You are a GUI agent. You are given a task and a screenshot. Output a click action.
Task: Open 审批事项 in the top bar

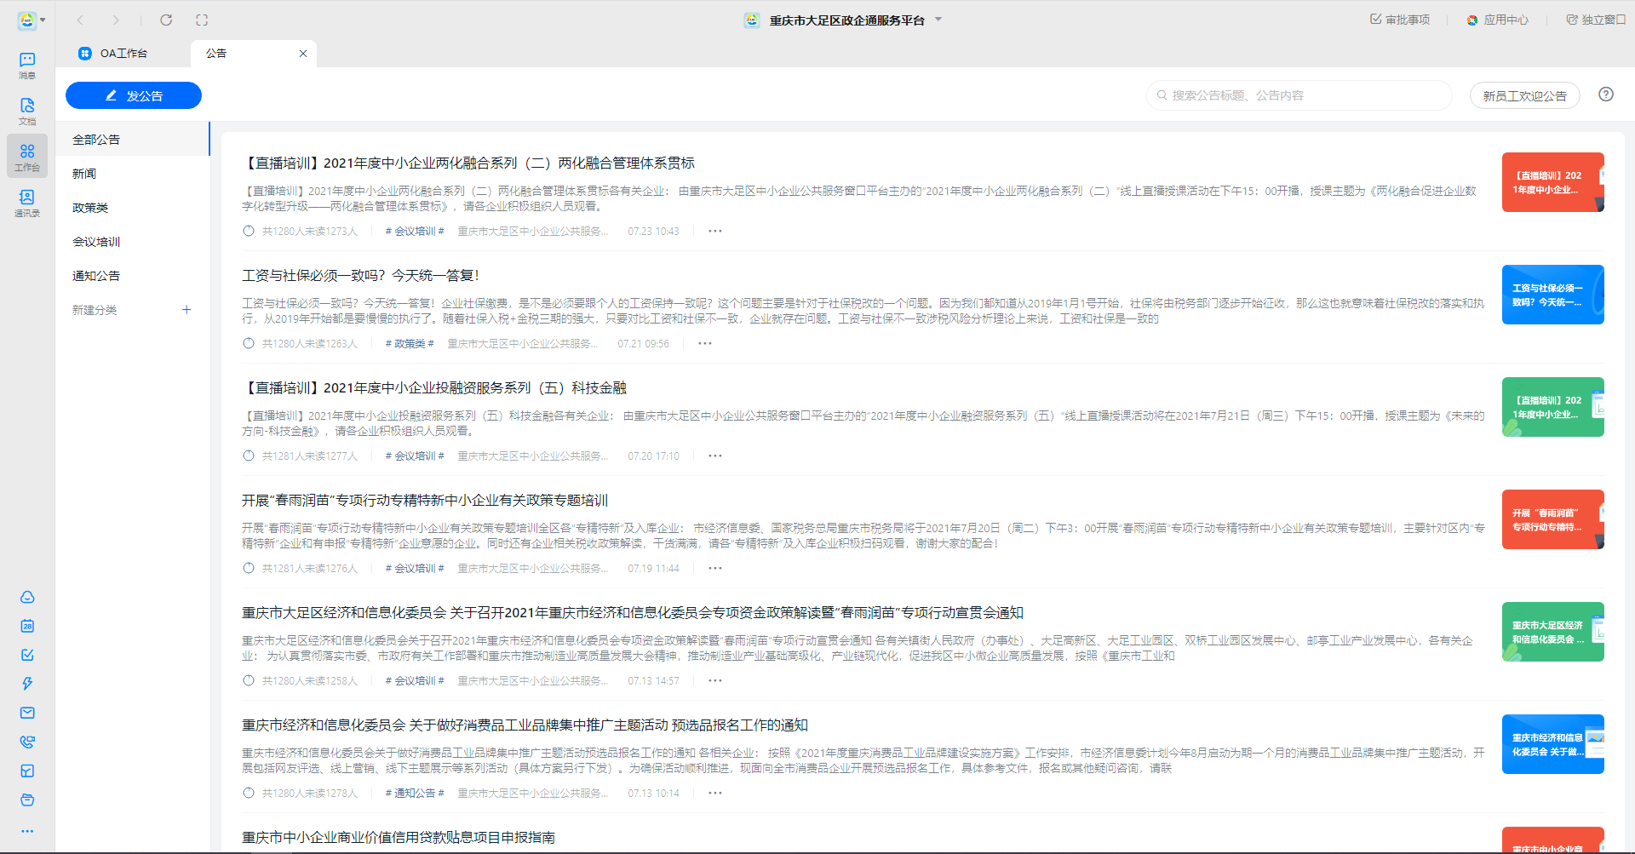tap(1400, 20)
